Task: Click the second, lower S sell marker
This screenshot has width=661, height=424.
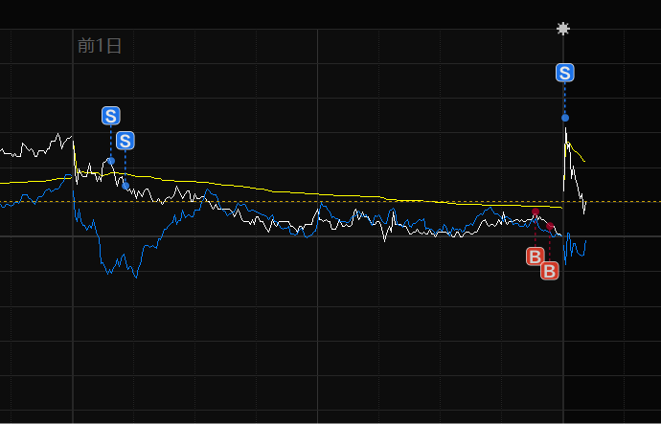Action: coord(125,141)
